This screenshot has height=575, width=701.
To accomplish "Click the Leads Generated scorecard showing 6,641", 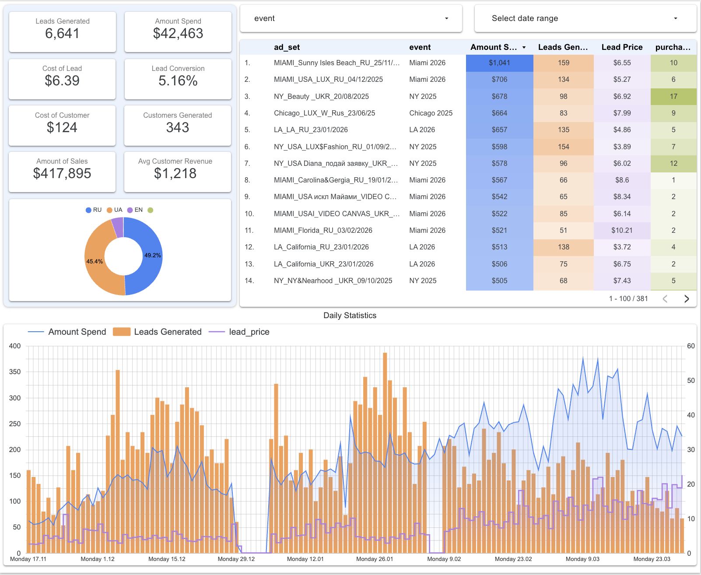I will [62, 32].
